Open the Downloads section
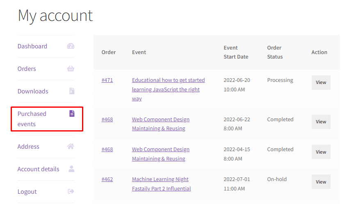Screen dimensions: 356x204 pos(33,91)
